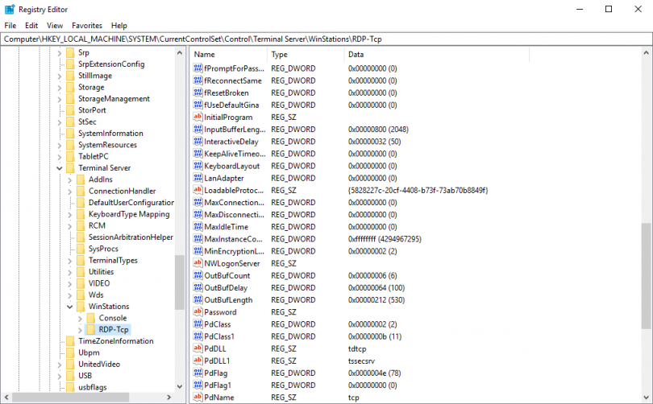This screenshot has width=653, height=404.
Task: Select the KeyboardType Mapping key
Action: click(x=129, y=214)
